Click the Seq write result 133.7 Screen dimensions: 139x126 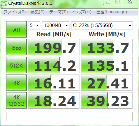point(107,47)
